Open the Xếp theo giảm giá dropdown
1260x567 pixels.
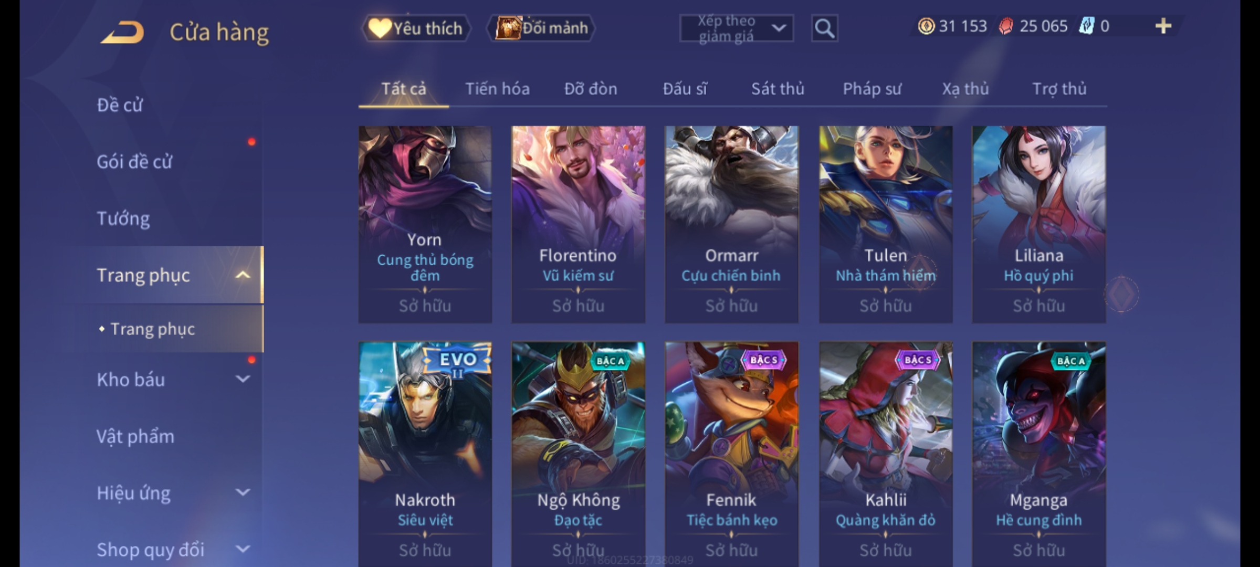click(736, 28)
